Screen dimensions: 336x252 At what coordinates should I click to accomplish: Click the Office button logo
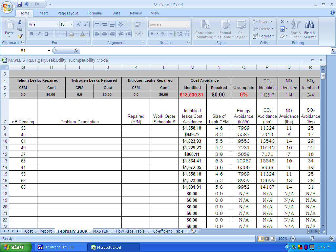pos(7,8)
